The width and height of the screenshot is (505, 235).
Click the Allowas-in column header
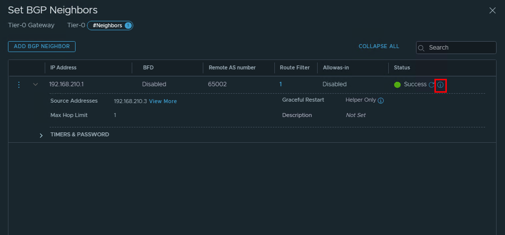click(336, 67)
